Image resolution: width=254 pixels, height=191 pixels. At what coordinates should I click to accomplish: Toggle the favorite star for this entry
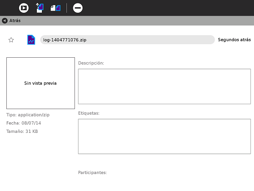(x=11, y=40)
